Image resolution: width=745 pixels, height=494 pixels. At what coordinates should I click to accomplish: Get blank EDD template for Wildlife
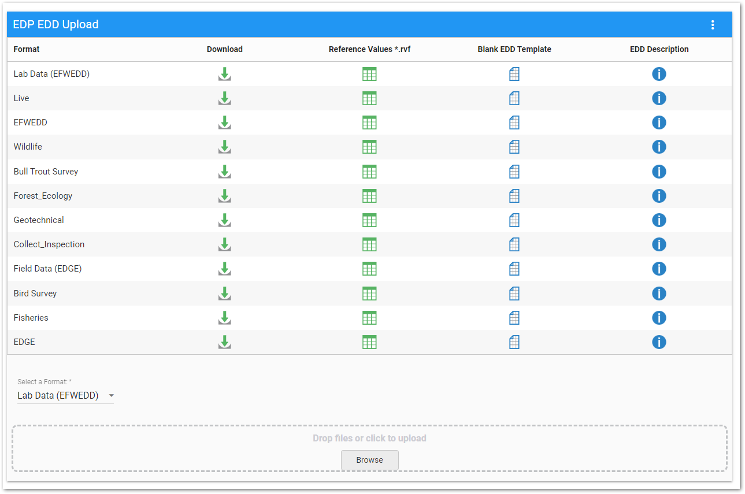514,147
